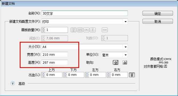Open the 大小 dropdown showing A4

(x=84, y=47)
